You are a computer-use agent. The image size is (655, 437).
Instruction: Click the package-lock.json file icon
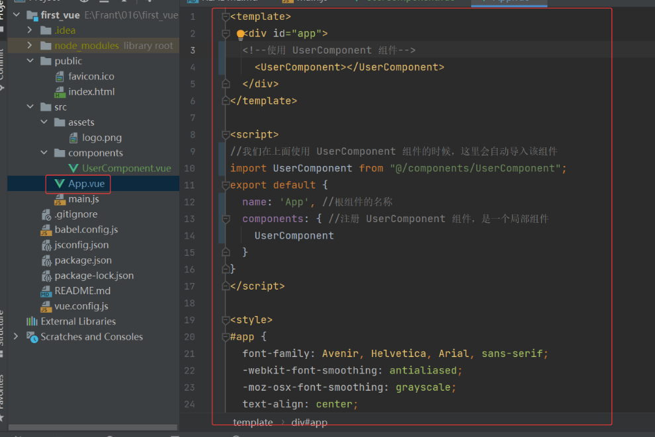tap(46, 276)
